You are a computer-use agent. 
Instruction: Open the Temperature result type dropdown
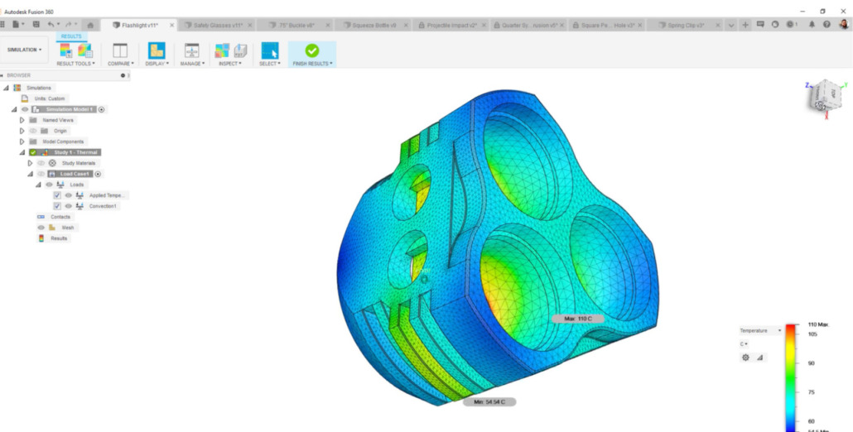[760, 330]
